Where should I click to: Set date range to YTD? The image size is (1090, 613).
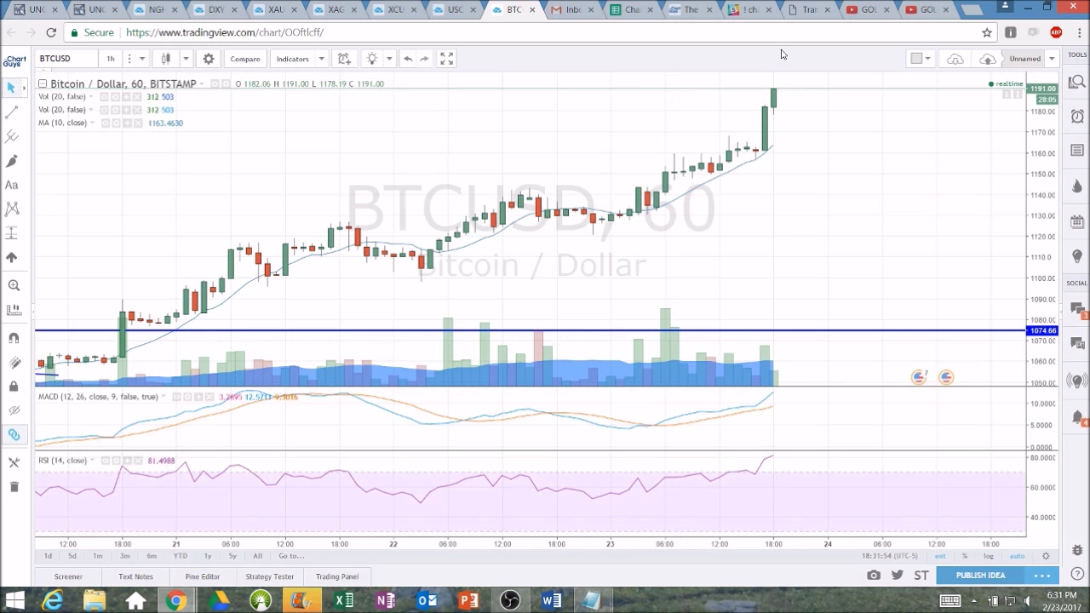pyautogui.click(x=180, y=556)
